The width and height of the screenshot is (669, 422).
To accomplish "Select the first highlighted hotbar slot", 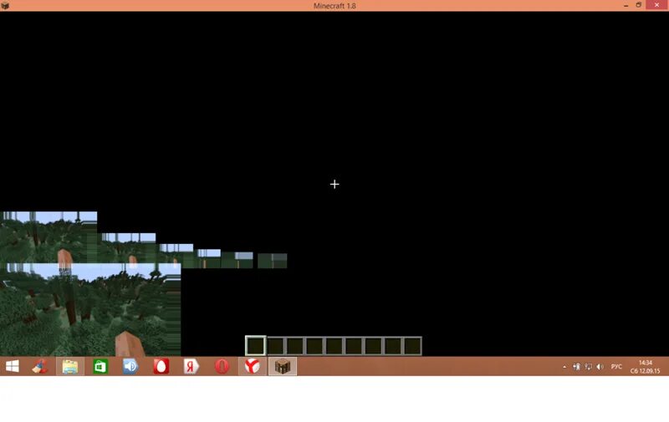I will click(256, 346).
